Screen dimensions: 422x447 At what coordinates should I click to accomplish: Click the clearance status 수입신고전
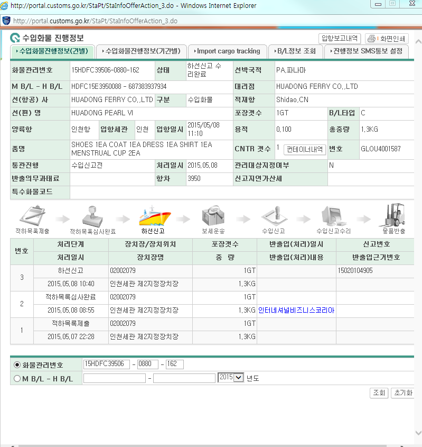87,166
